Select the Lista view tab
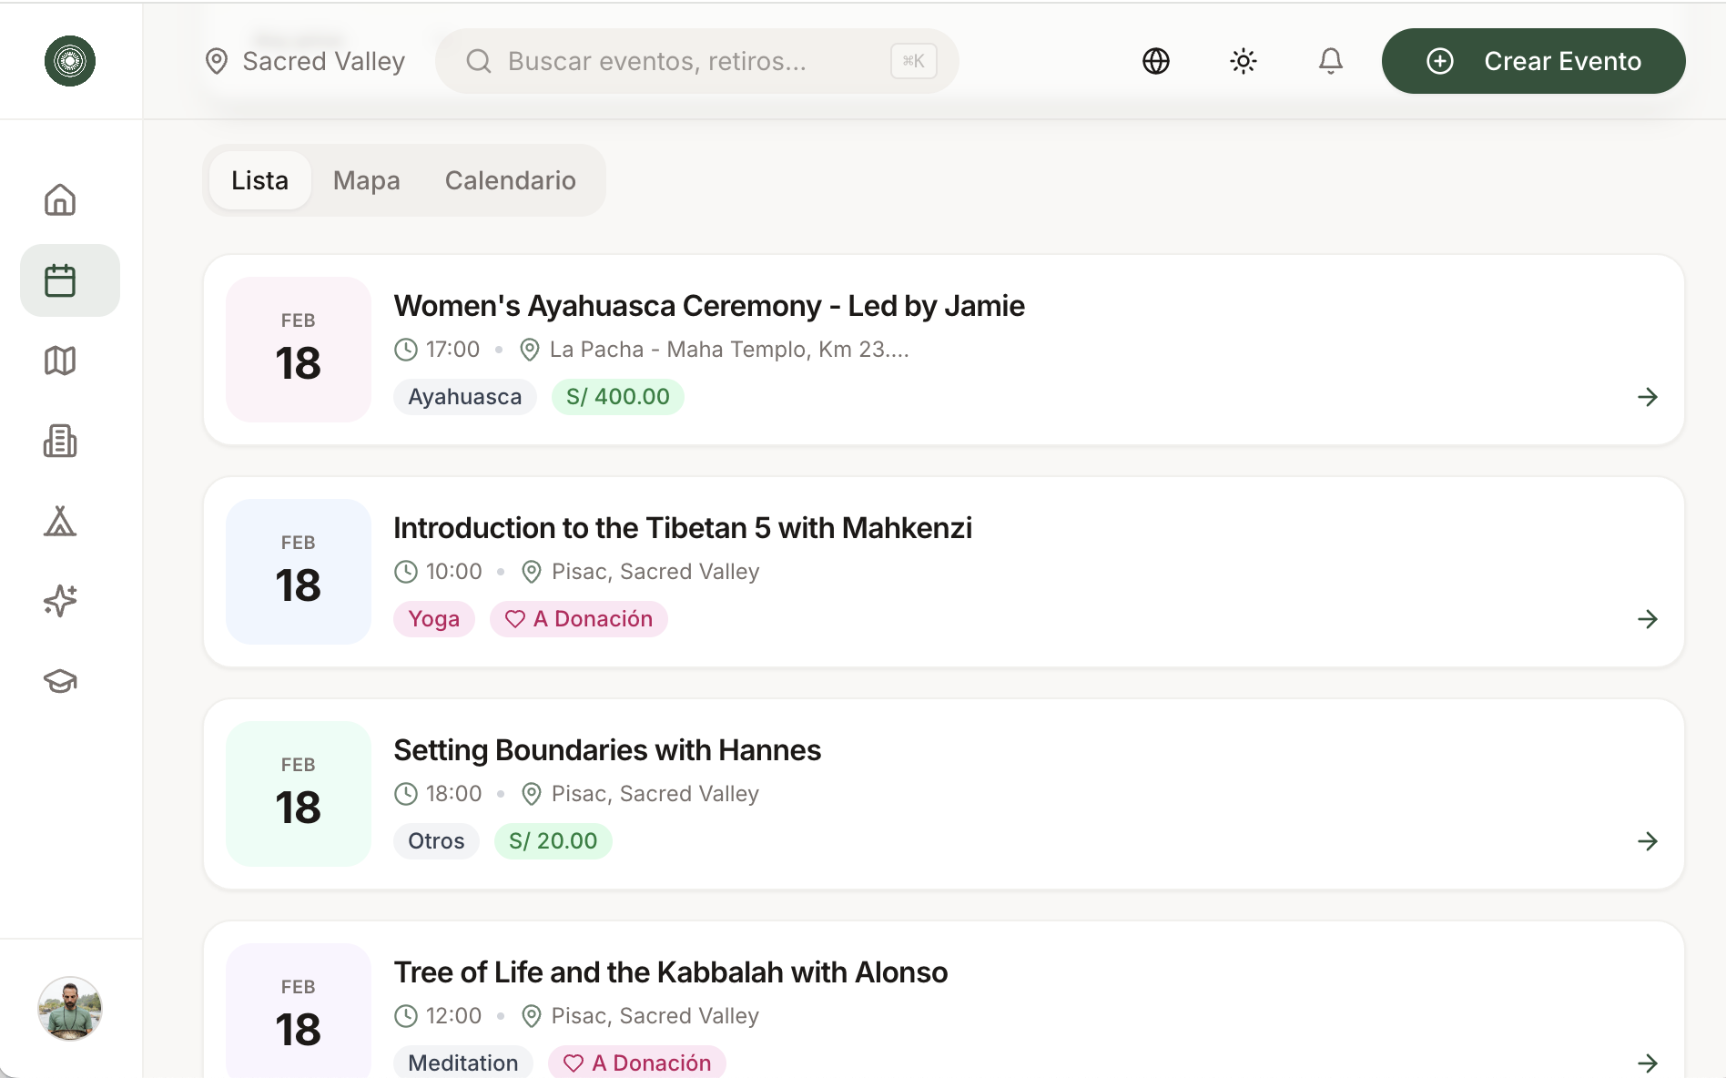Screen dimensions: 1726x1078 [259, 180]
